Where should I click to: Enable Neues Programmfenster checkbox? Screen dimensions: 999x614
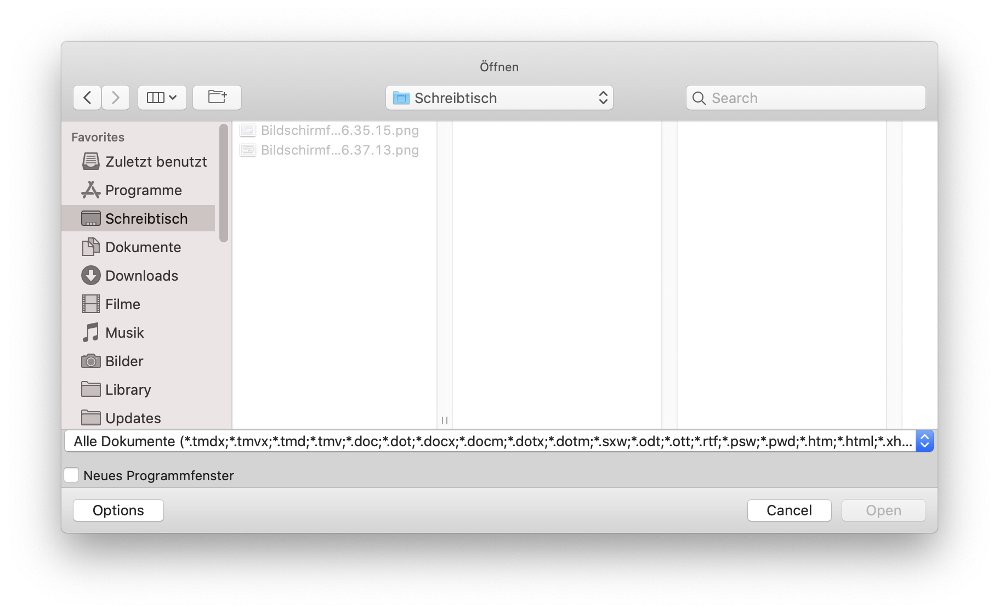tap(71, 475)
